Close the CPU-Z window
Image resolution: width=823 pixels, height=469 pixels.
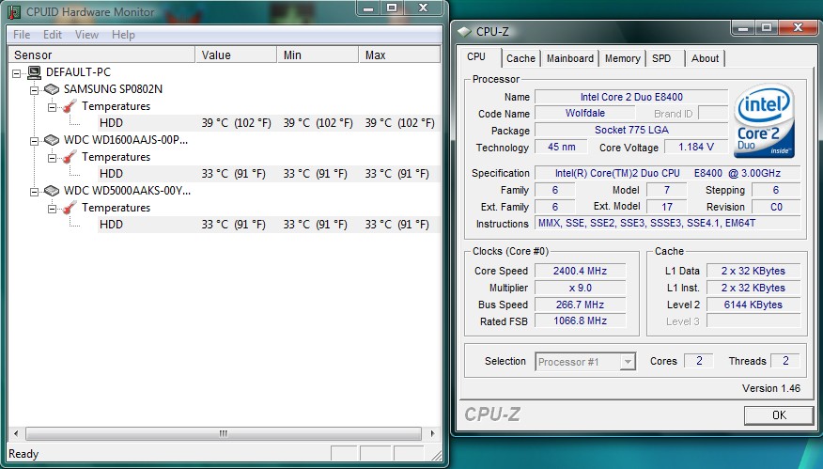click(799, 28)
